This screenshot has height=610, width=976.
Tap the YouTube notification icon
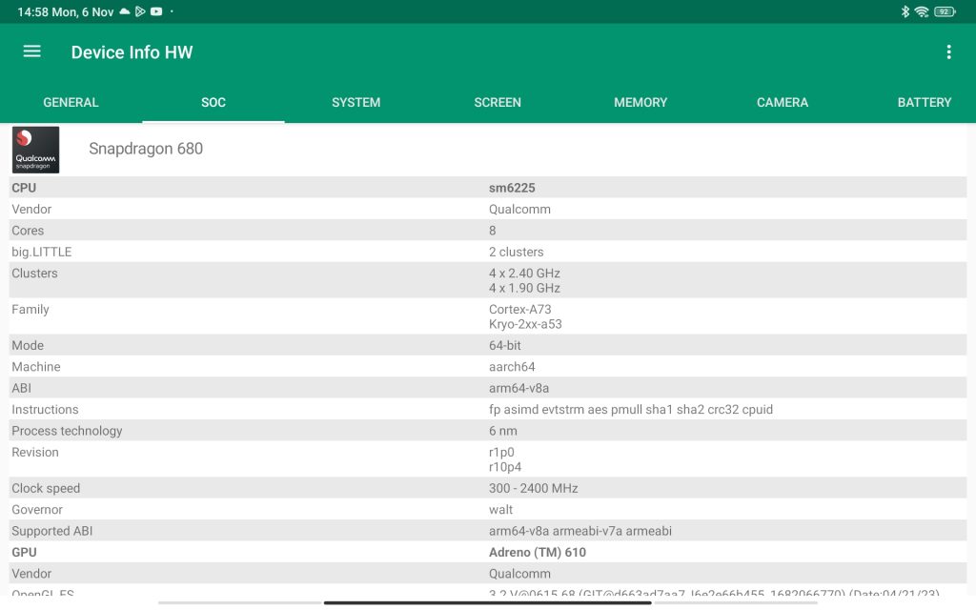coord(156,11)
